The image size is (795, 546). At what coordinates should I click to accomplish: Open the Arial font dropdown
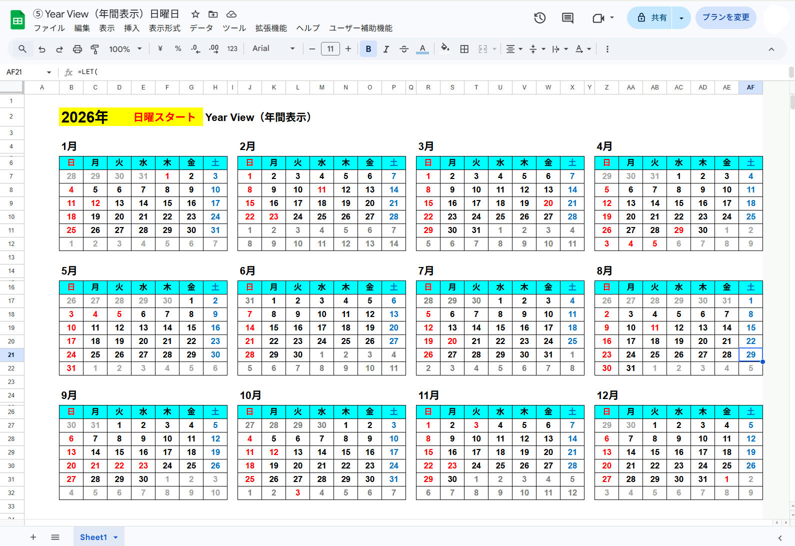(x=273, y=48)
